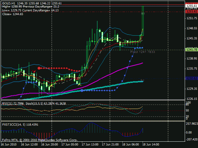198x148 pixels.
Task: Click the 0.00 CCI scale value
Action: tap(189, 133)
